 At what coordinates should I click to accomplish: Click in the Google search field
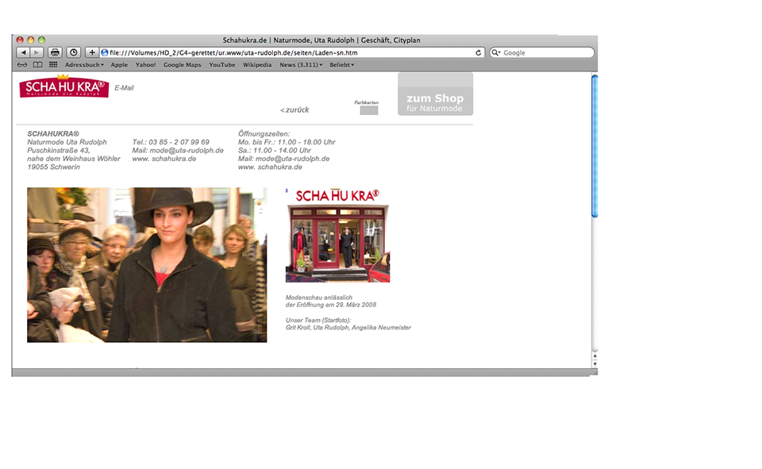[x=546, y=52]
